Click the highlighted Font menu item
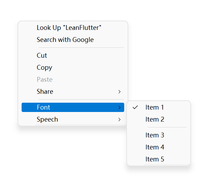The width and height of the screenshot is (211, 192). click(x=44, y=108)
